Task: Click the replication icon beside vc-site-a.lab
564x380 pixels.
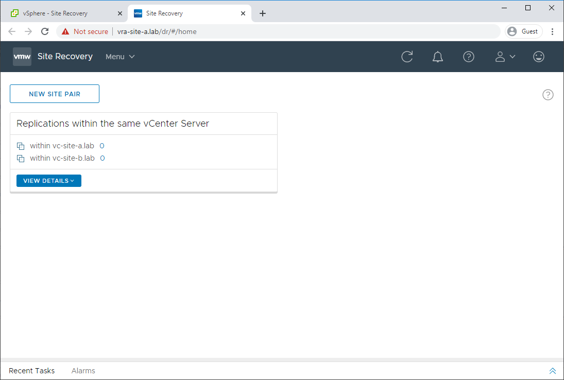Action: click(x=21, y=146)
